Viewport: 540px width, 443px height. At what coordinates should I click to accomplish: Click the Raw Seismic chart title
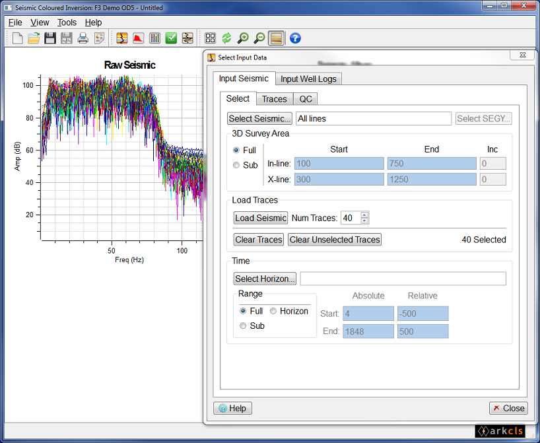pyautogui.click(x=129, y=65)
